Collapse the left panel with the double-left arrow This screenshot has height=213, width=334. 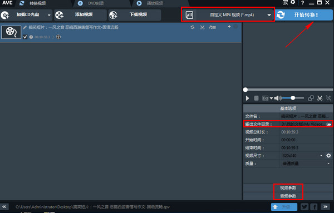tap(4, 207)
